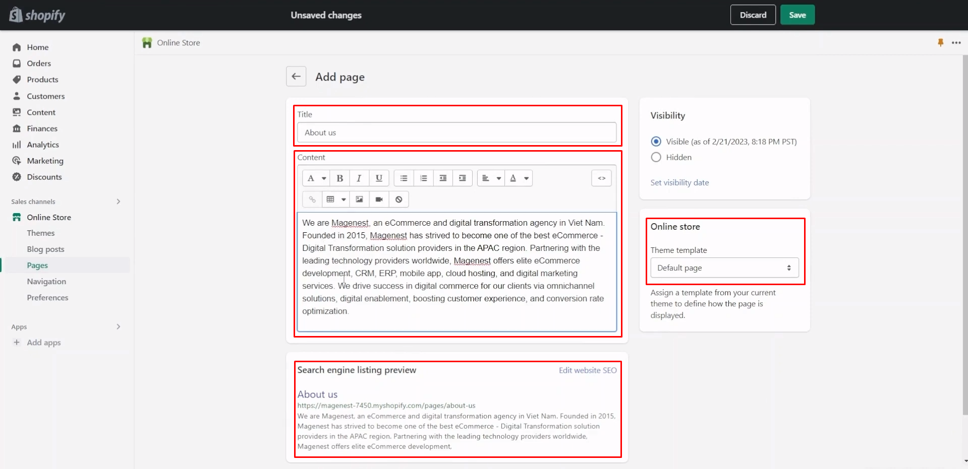Screen dimensions: 968x469
Task: Click the insert video icon
Action: tap(379, 199)
